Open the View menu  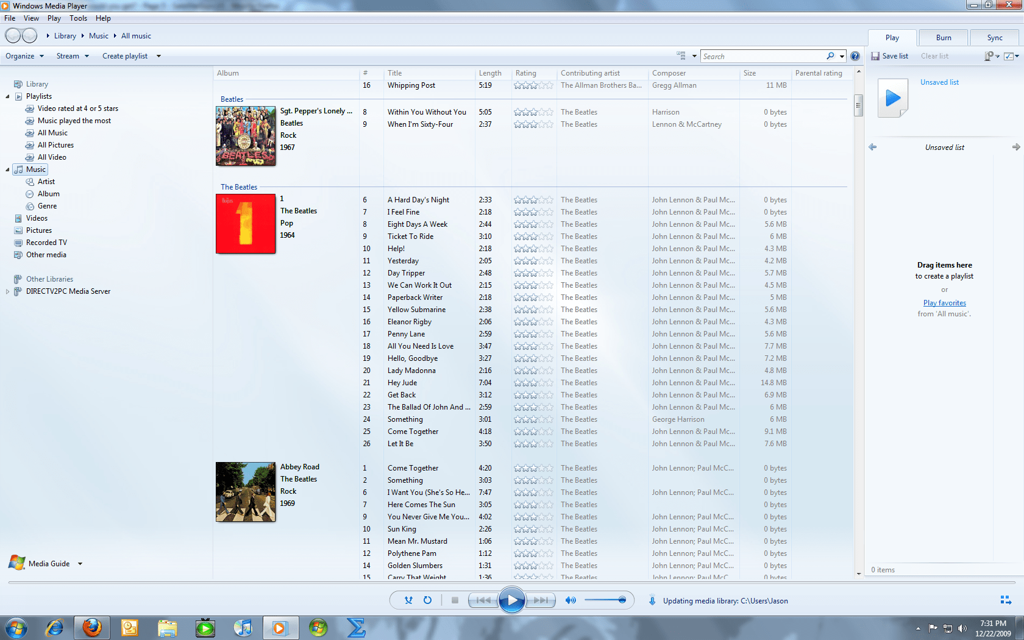point(31,18)
